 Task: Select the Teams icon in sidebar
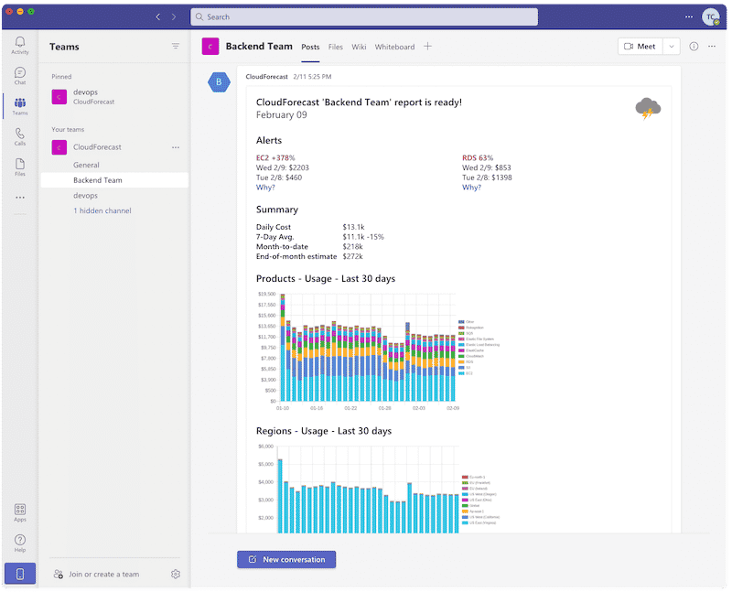tap(20, 106)
